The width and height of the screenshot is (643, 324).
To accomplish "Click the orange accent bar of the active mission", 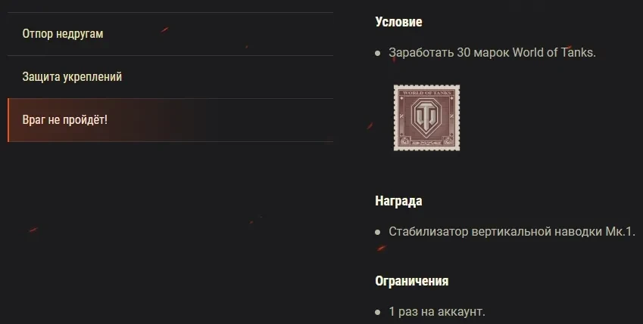I will pos(8,120).
